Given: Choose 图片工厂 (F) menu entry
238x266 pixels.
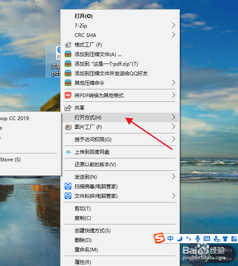Looking at the screenshot, I should click(x=120, y=127).
